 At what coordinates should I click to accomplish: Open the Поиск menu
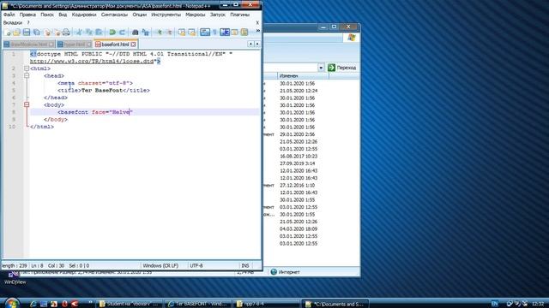pos(47,15)
